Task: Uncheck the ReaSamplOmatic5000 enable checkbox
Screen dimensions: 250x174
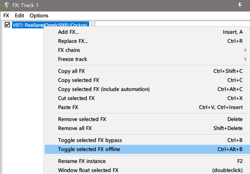Action: [x=7, y=25]
